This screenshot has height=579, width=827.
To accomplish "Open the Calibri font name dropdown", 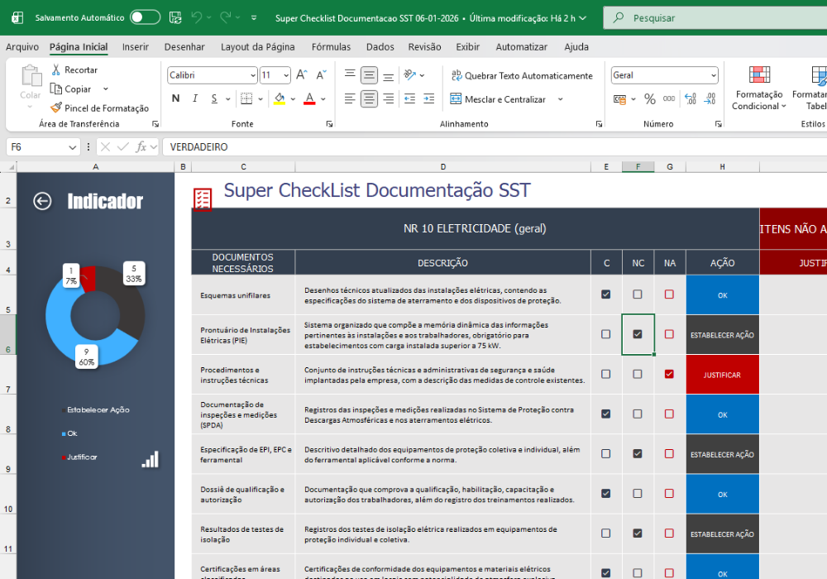I will (x=252, y=75).
